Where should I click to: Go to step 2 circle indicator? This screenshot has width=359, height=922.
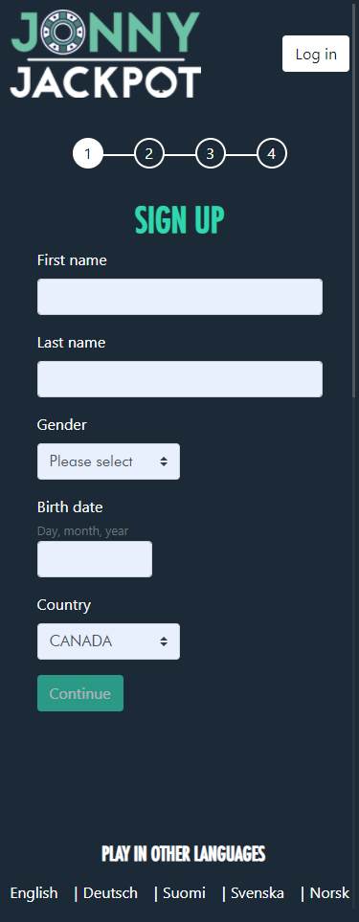[x=149, y=154]
